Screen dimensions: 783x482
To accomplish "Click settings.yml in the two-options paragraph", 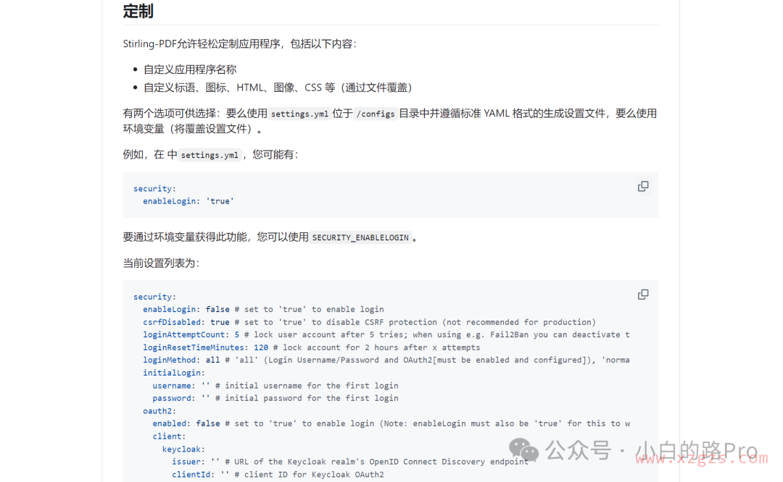I will [x=299, y=114].
